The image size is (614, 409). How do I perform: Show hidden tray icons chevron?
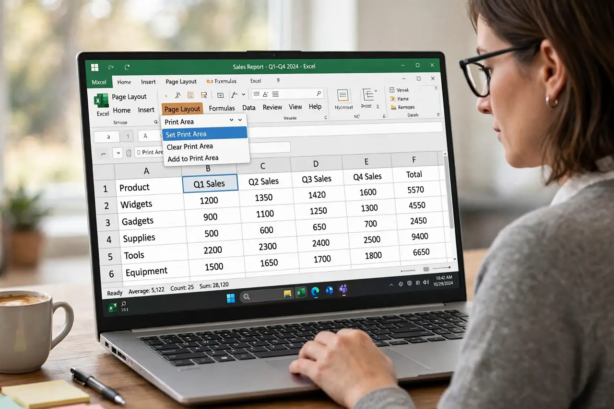(x=391, y=284)
